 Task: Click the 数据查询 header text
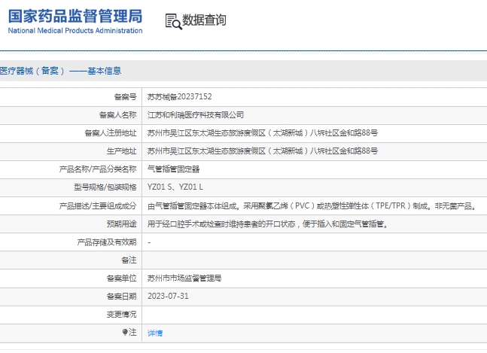[x=204, y=20]
